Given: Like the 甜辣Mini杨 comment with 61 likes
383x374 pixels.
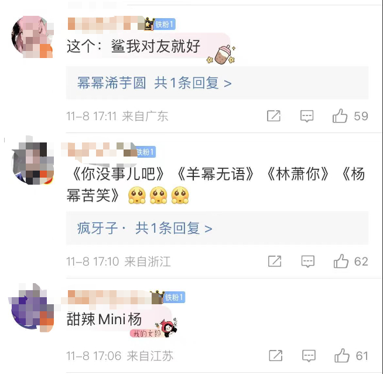Looking at the screenshot, I should [342, 355].
